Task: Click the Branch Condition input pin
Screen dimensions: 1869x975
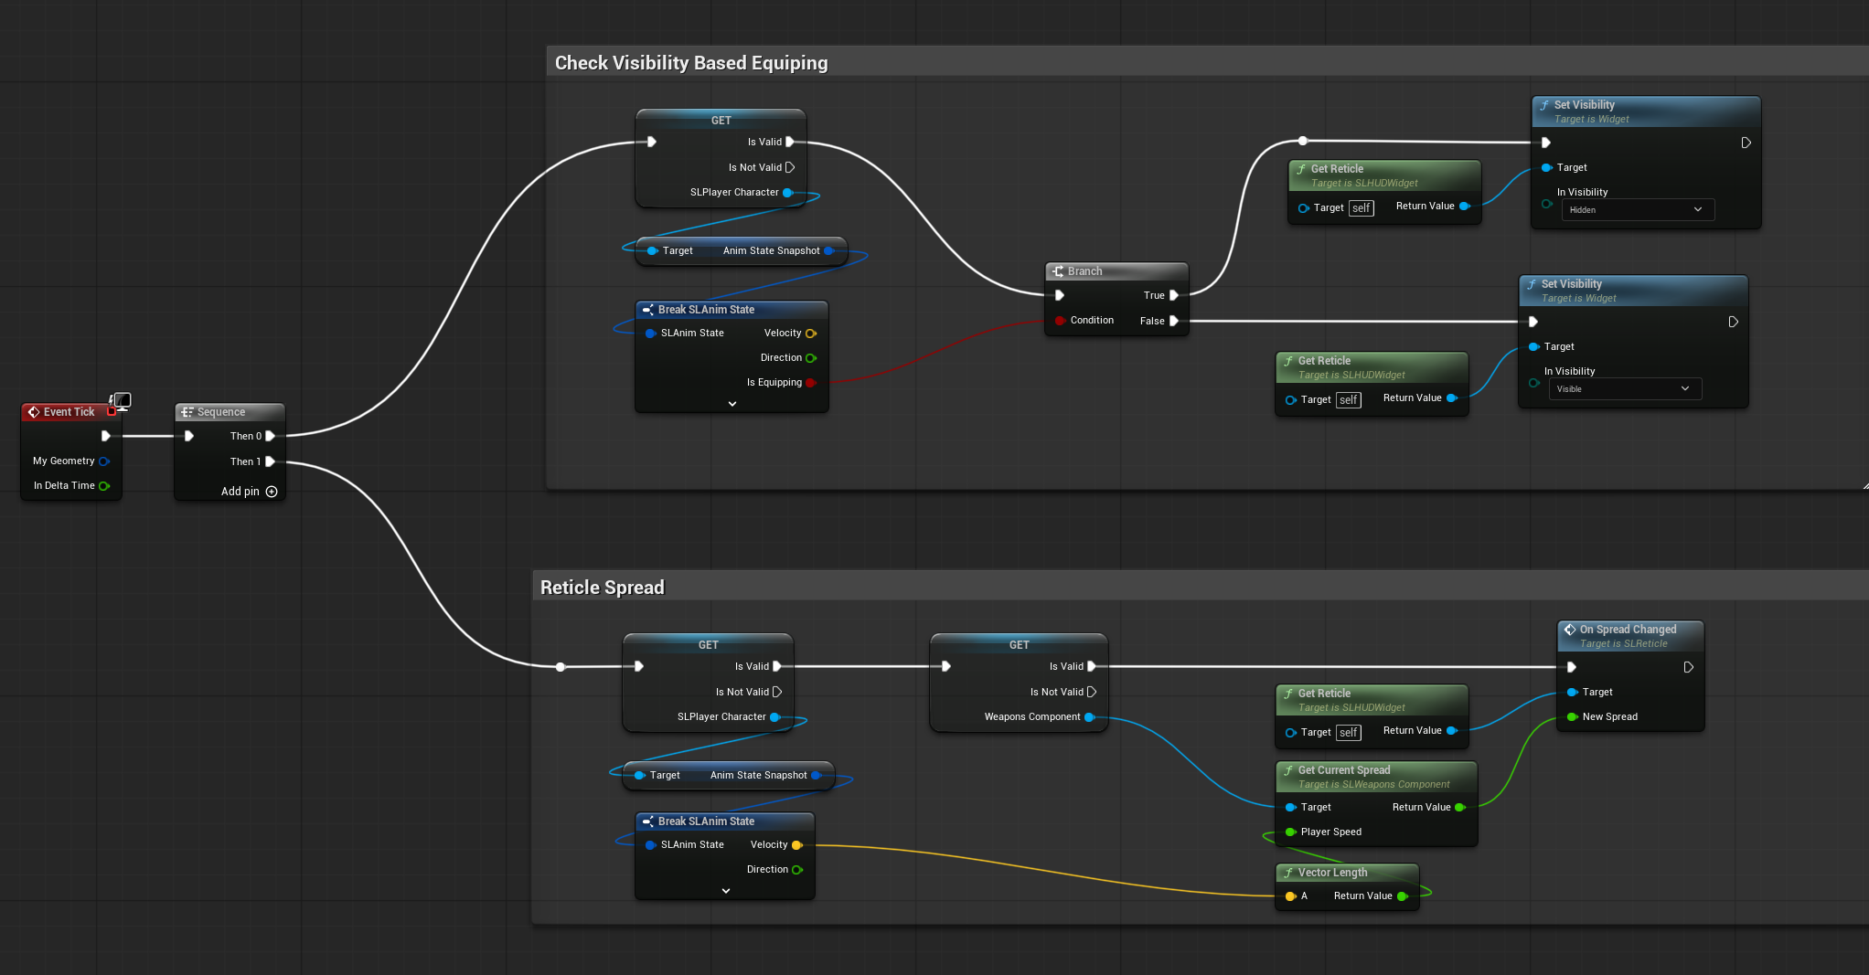Action: (x=1060, y=321)
